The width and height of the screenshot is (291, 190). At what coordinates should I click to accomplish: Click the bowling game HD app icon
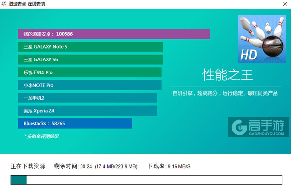[262, 39]
